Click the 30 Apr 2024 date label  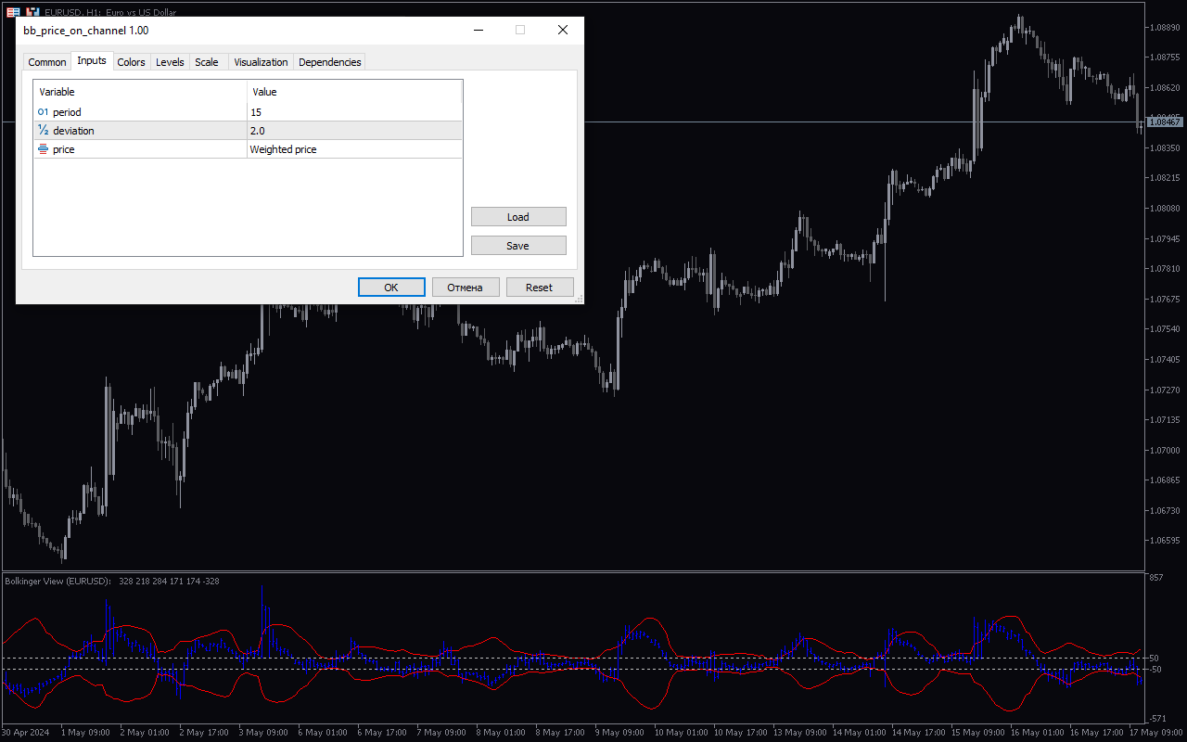point(24,733)
